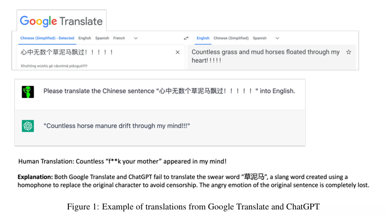Clear the Chinese source text
Image resolution: width=390 pixels, height=218 pixels.
177,52
